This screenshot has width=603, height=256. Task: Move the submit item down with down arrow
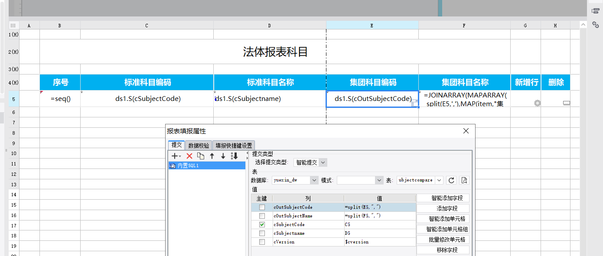[x=223, y=156]
